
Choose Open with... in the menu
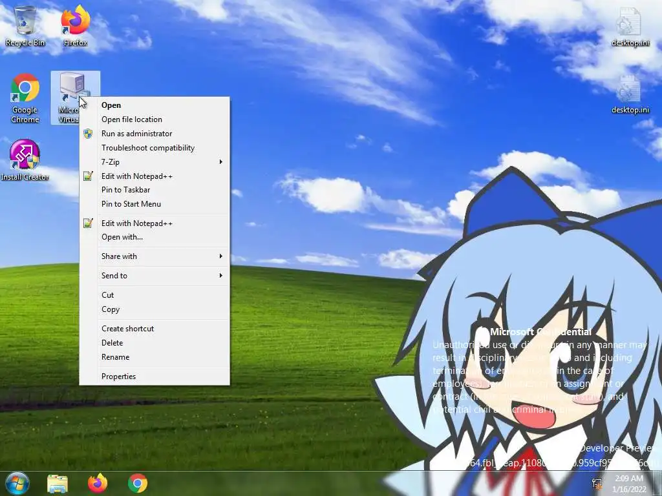pyautogui.click(x=155, y=237)
